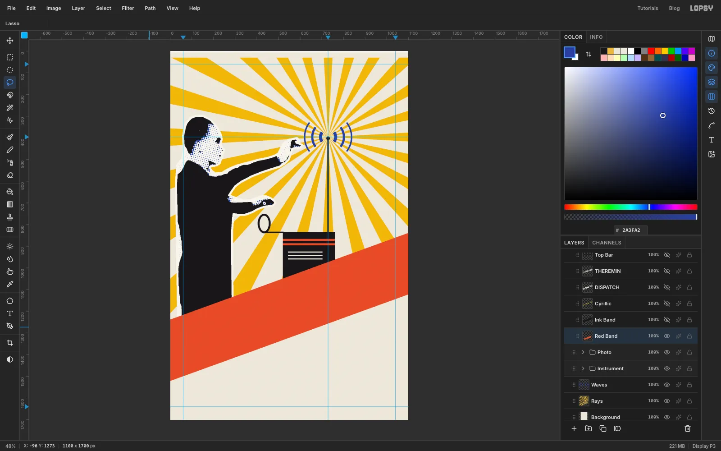Show the hidden THEREMIN layer

coord(667,271)
